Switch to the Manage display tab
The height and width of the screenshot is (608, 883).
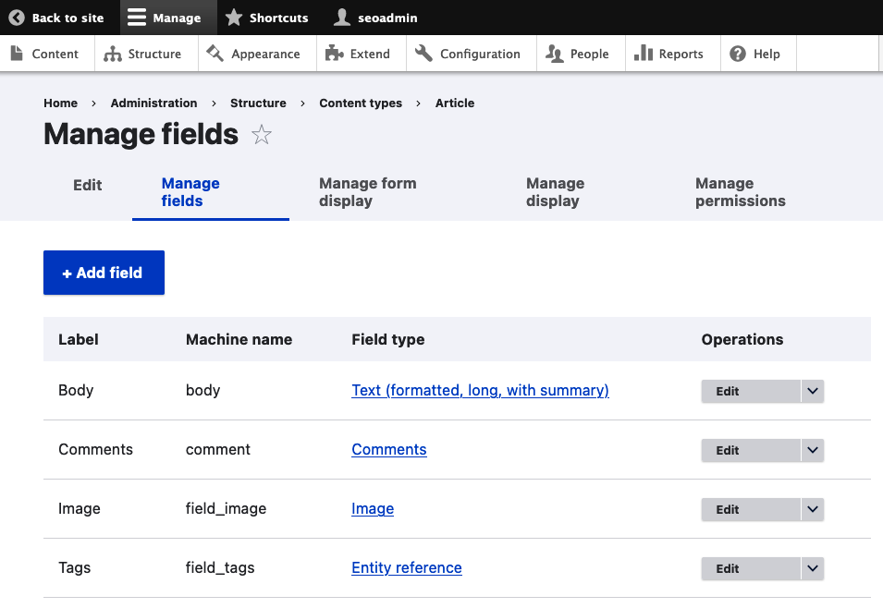point(555,192)
